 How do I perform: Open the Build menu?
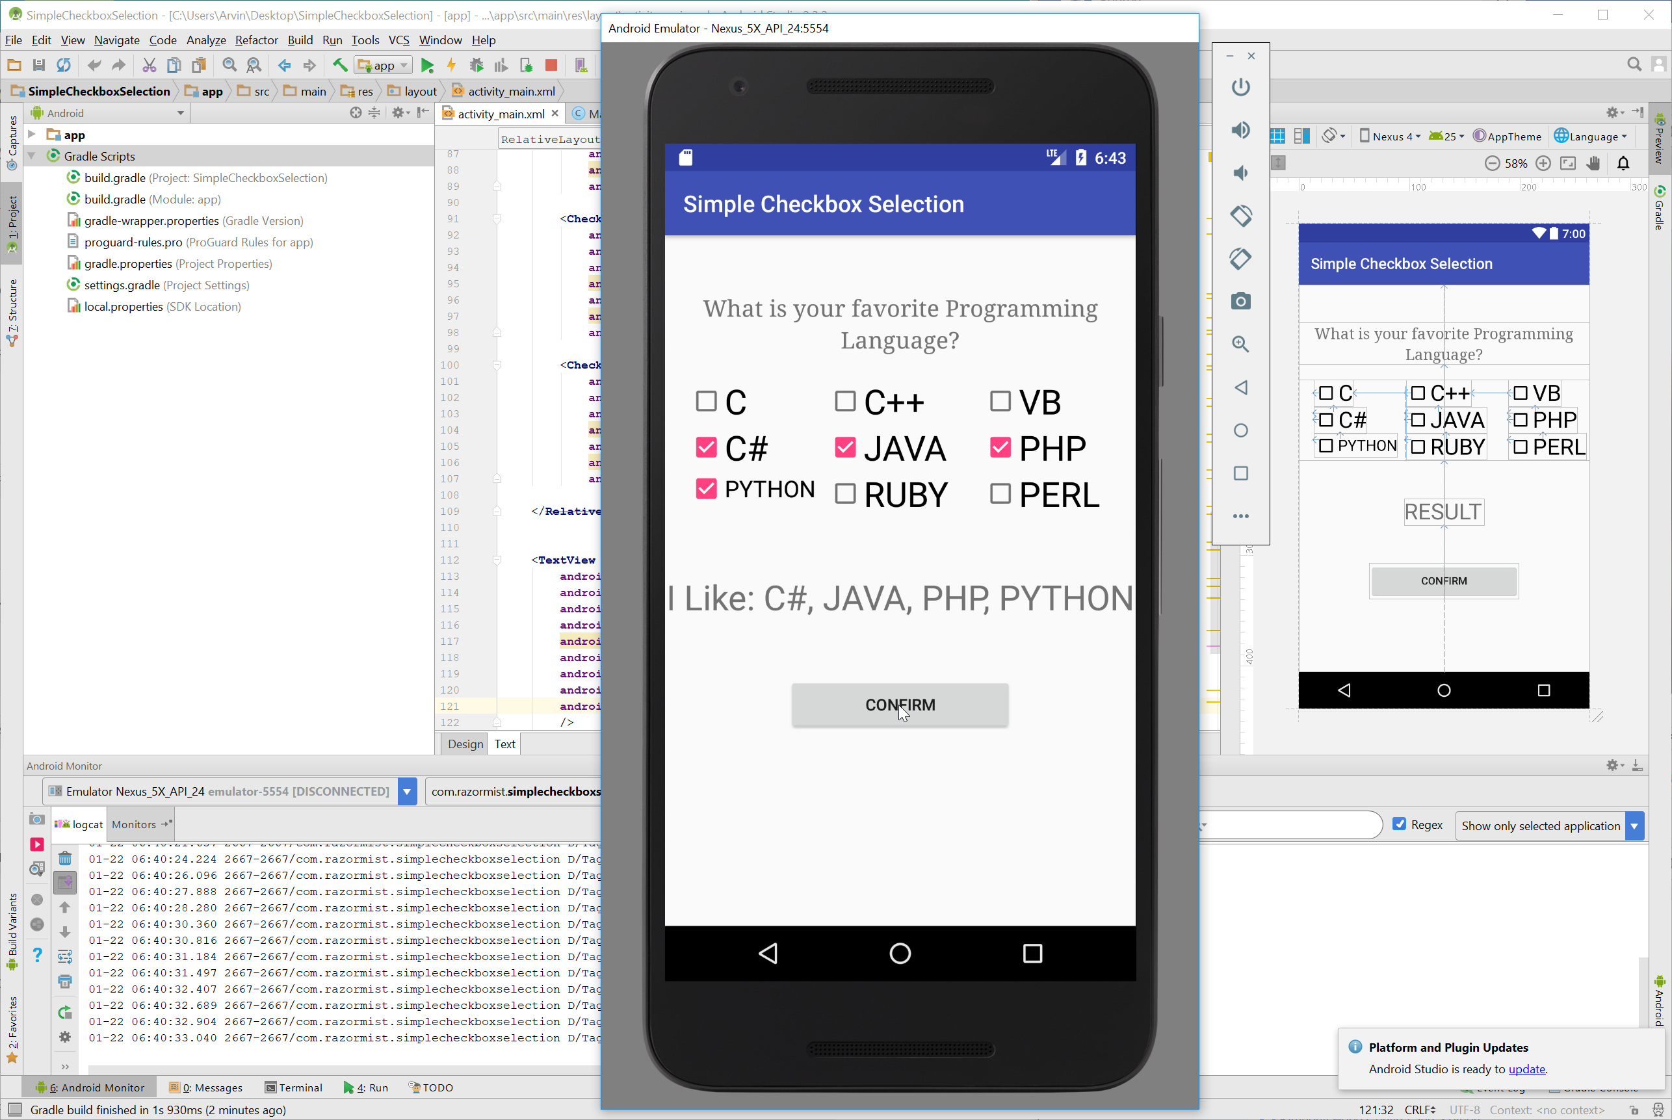300,40
